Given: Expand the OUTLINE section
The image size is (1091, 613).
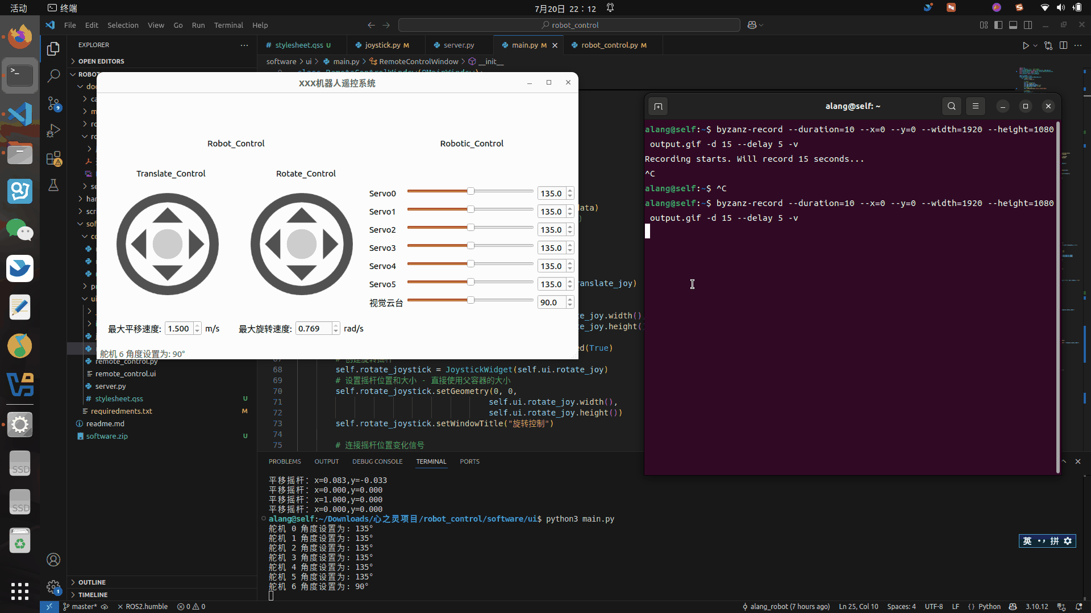Looking at the screenshot, I should point(92,582).
